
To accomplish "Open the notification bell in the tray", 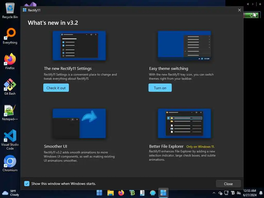I will 261,193.
